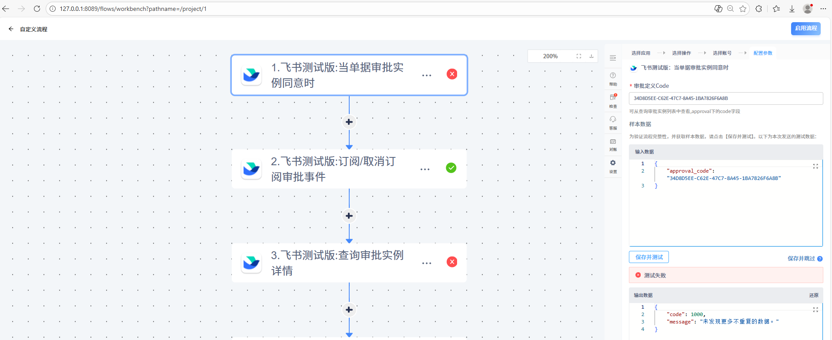This screenshot has height=340, width=832.
Task: Open the more options menu on step 3
Action: [427, 263]
